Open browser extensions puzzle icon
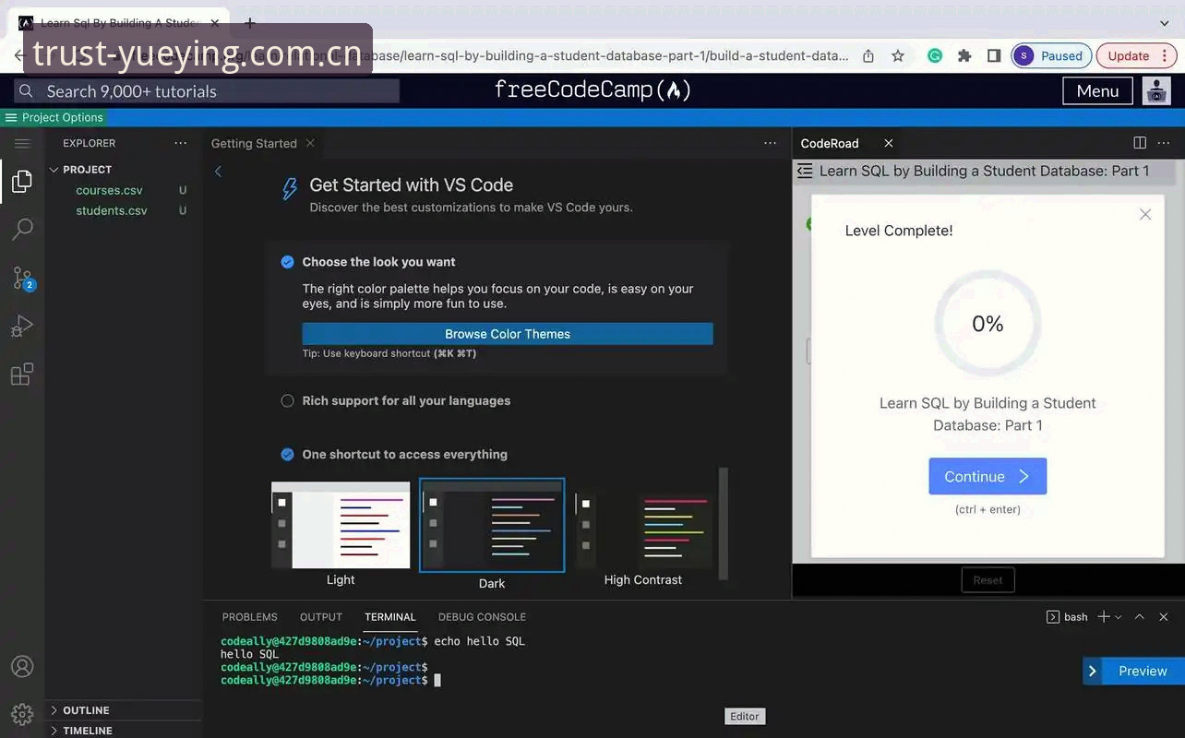 [x=964, y=55]
